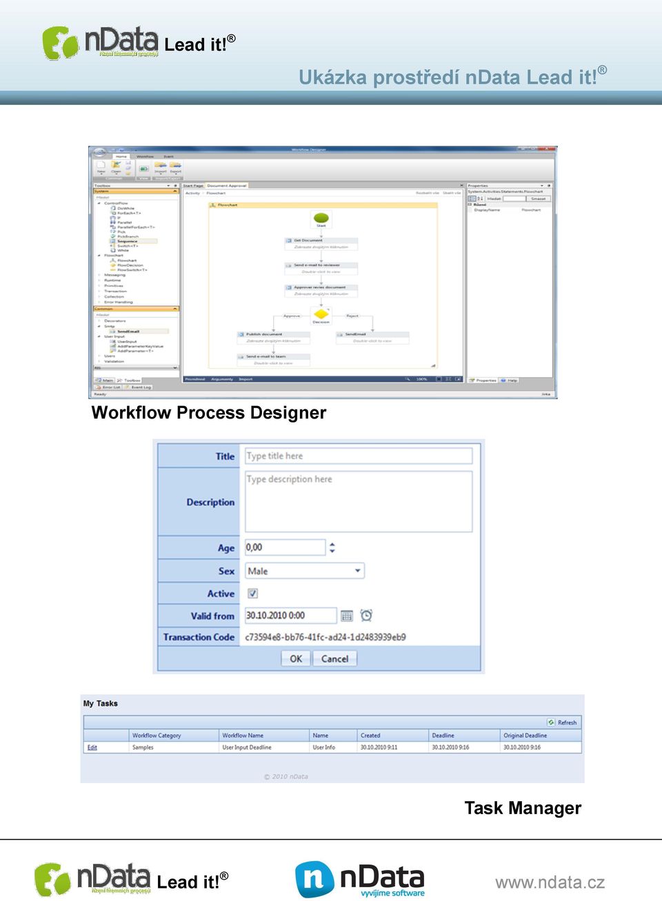The height and width of the screenshot is (901, 662).
Task: Expand the Error Handling tree node
Action: pyautogui.click(x=99, y=302)
